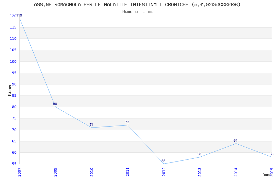Click the x-axis year label 2007

point(19,172)
